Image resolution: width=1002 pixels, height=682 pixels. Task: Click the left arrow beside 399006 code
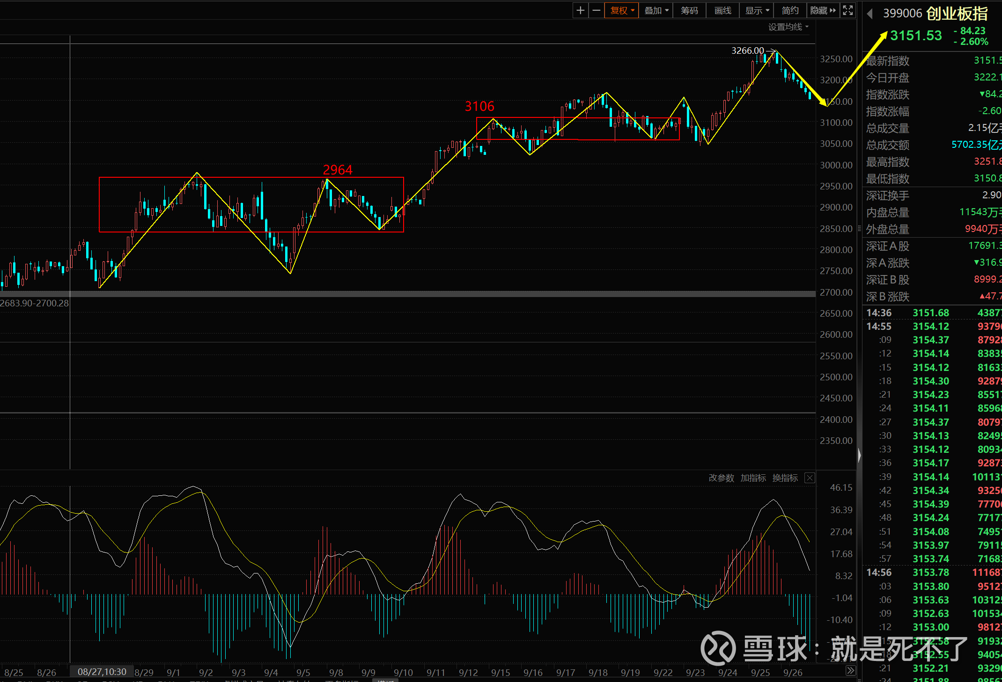point(870,14)
